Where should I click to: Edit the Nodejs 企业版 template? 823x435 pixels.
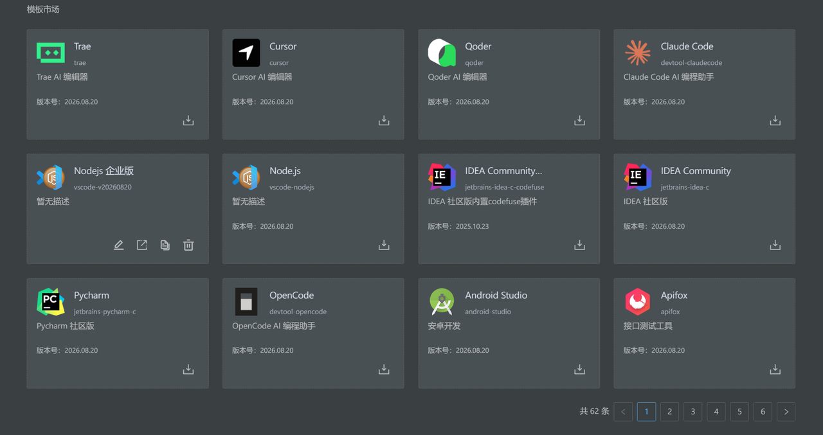coord(119,245)
